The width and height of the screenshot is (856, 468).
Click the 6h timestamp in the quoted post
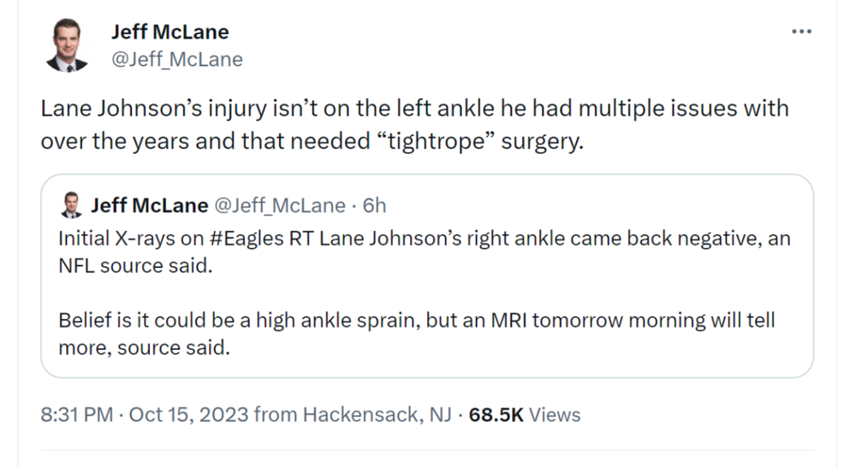coord(375,205)
